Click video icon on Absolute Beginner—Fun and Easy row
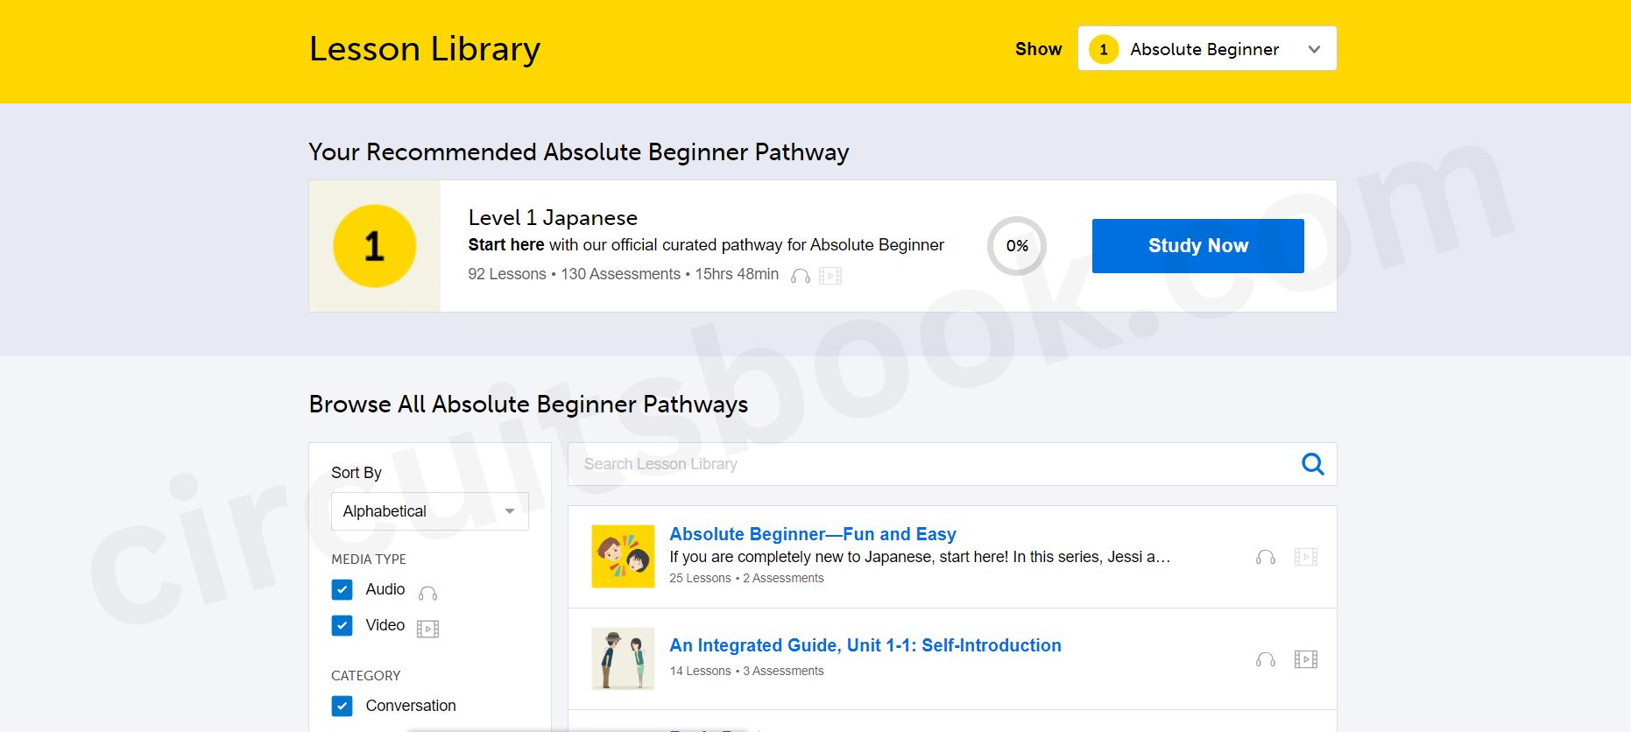1631x732 pixels. pos(1305,557)
